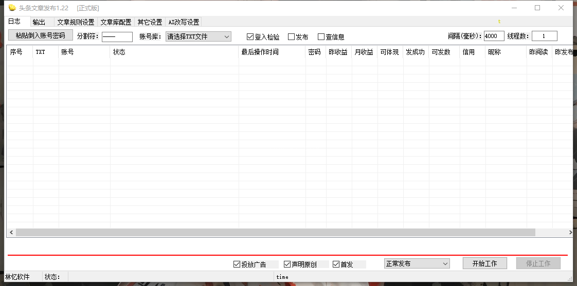577x286 pixels.
Task: Disable the 首发 checkbox
Action: [x=336, y=264]
